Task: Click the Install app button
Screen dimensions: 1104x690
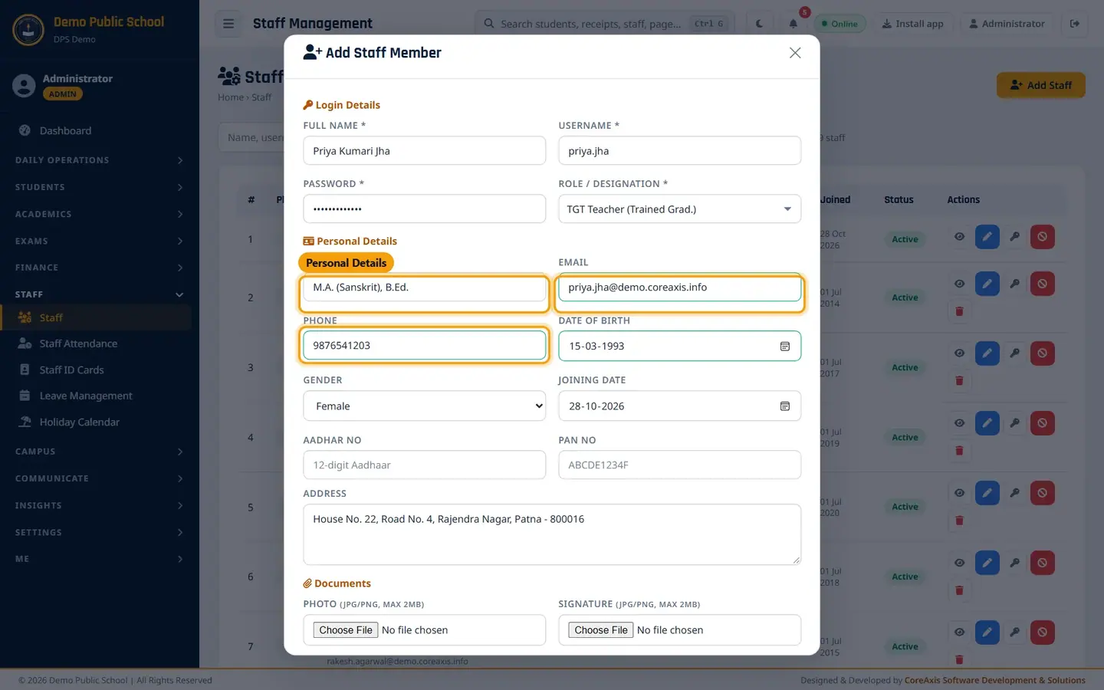Action: tap(912, 24)
